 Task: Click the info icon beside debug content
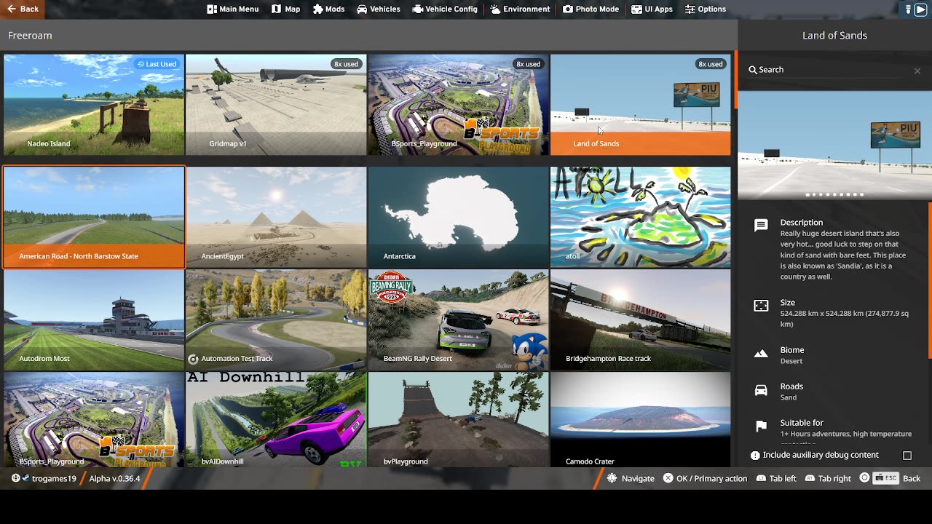(755, 456)
